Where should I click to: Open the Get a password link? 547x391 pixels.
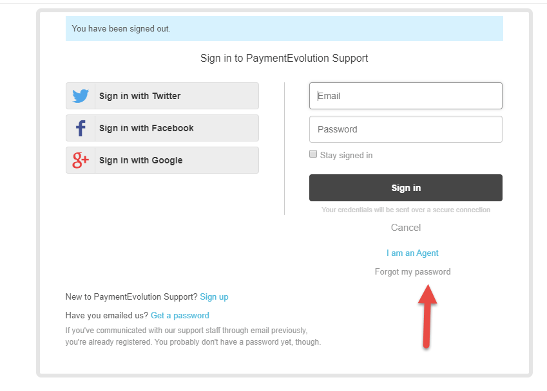(x=180, y=315)
